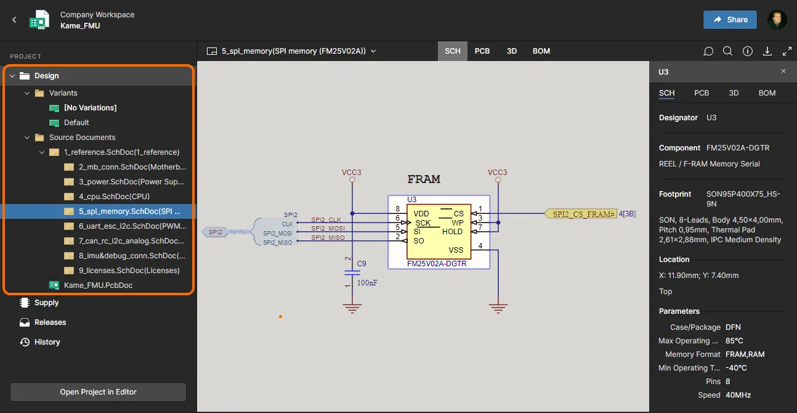Click the info circle icon
Viewport: 797px width, 413px height.
748,51
